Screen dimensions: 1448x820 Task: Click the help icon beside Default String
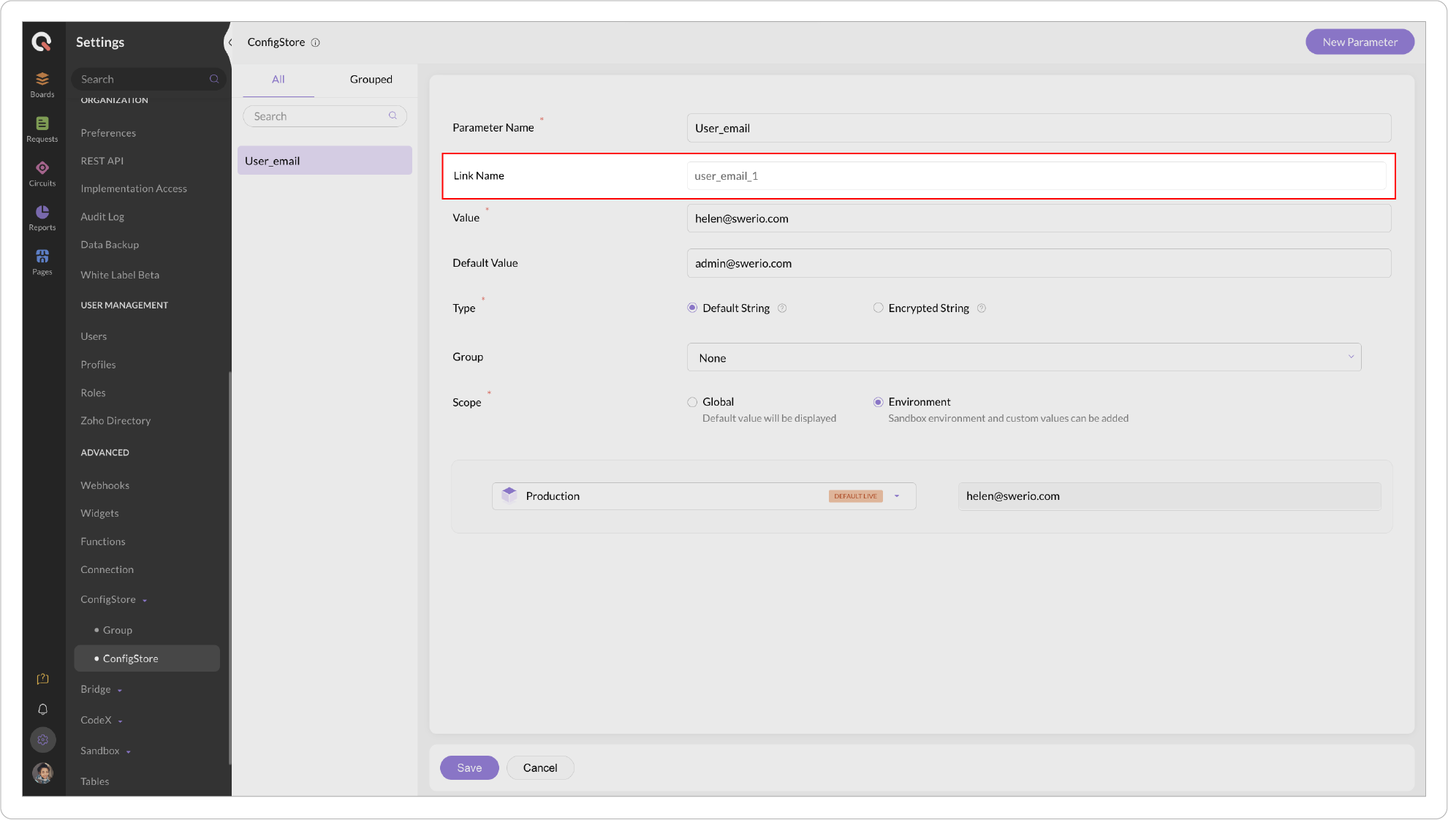point(782,308)
